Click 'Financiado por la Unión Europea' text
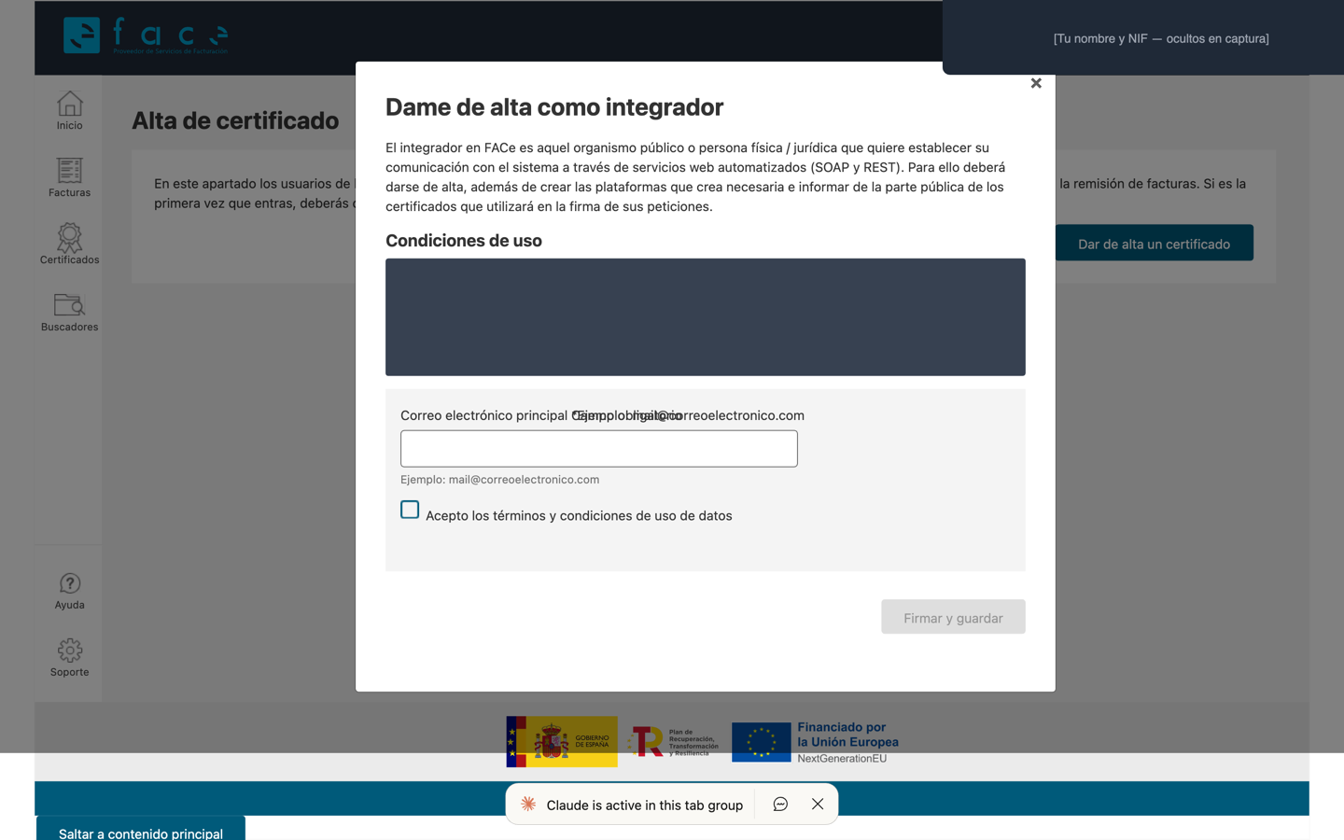 tap(847, 735)
